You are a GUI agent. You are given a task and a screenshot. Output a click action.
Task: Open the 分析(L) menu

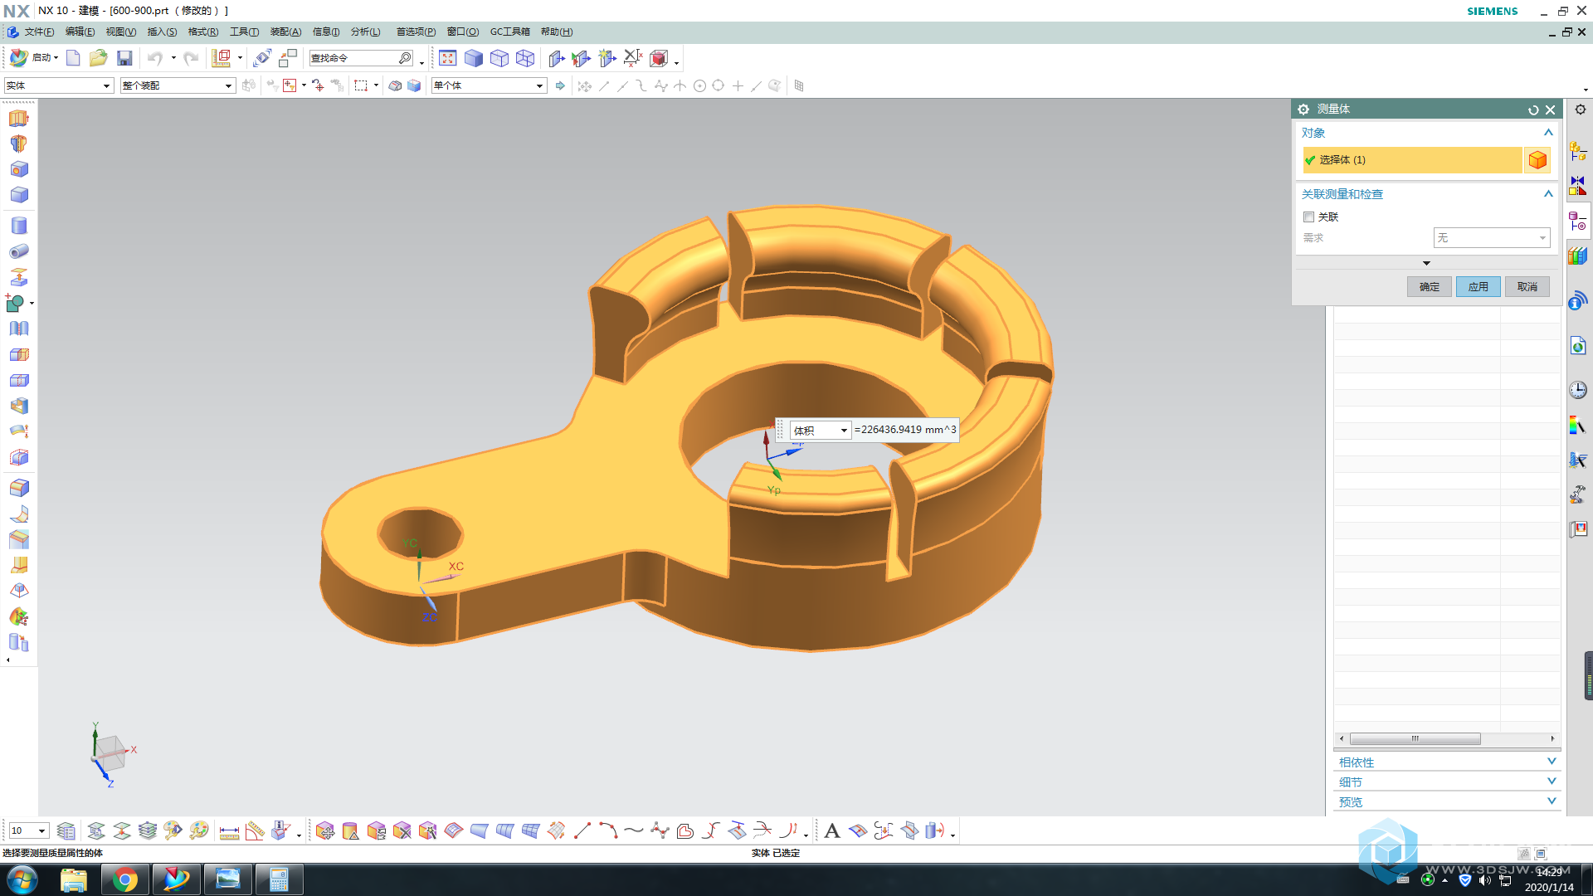(365, 32)
